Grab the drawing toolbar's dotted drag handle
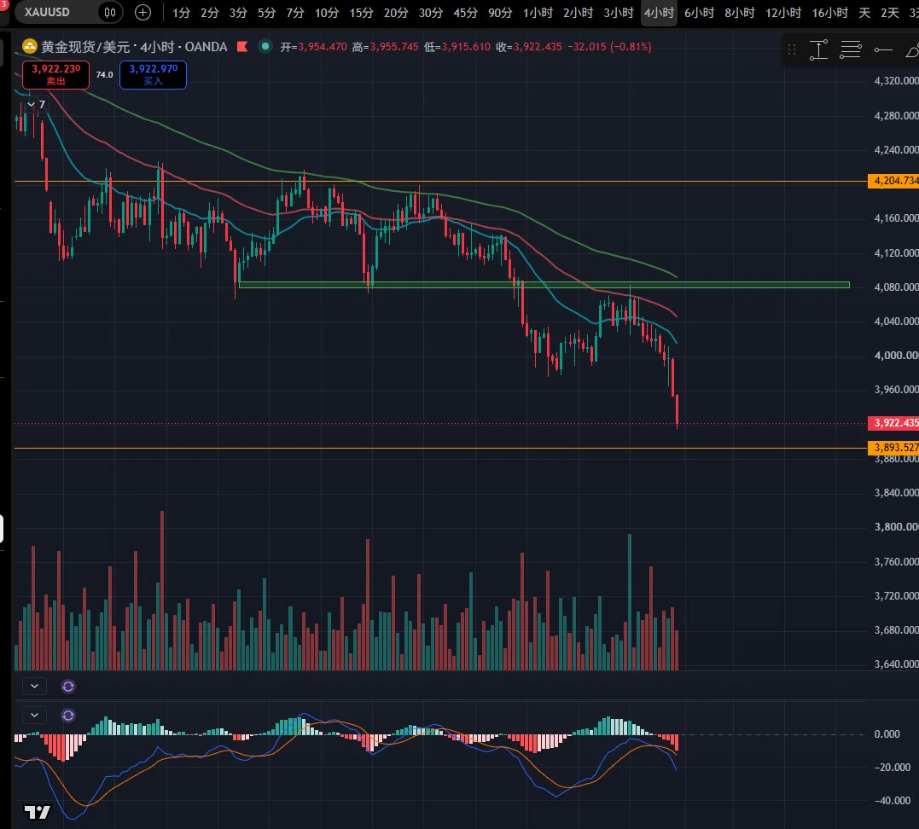The width and height of the screenshot is (919, 829). (792, 49)
